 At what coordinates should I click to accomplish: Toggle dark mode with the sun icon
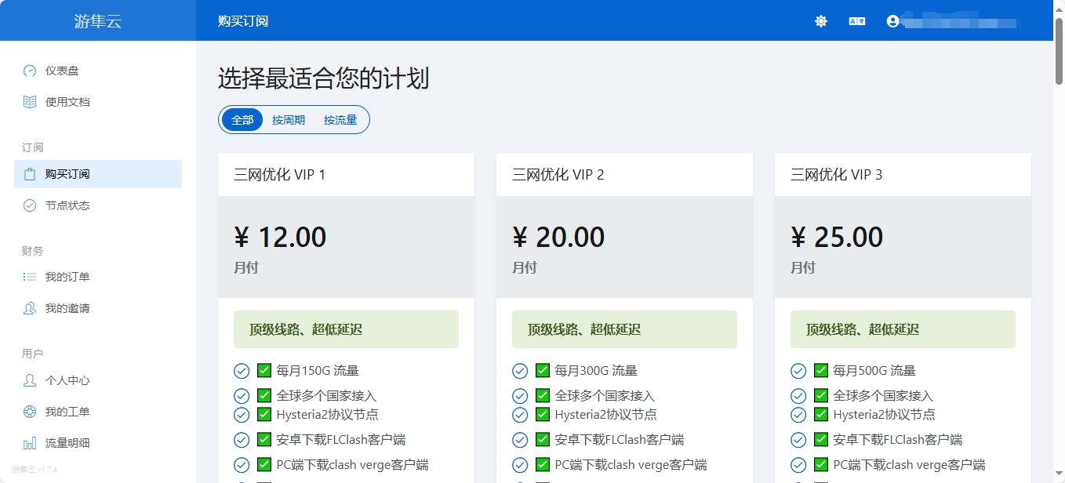pyautogui.click(x=820, y=21)
